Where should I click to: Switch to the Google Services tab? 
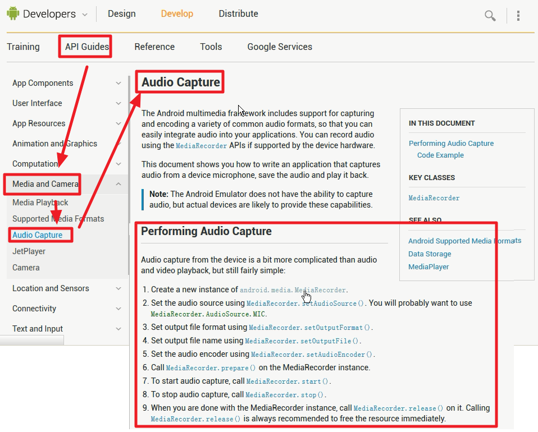pyautogui.click(x=280, y=47)
